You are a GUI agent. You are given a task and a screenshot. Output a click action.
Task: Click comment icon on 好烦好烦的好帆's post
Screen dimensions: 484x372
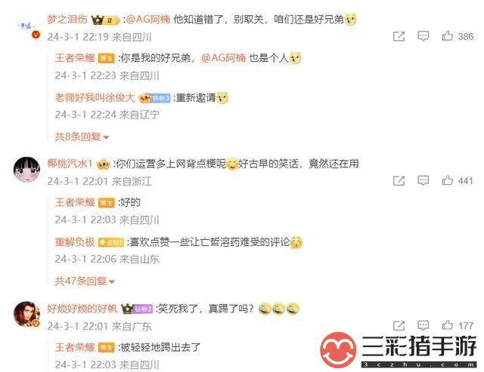click(x=423, y=325)
